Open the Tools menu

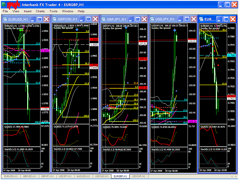point(54,11)
